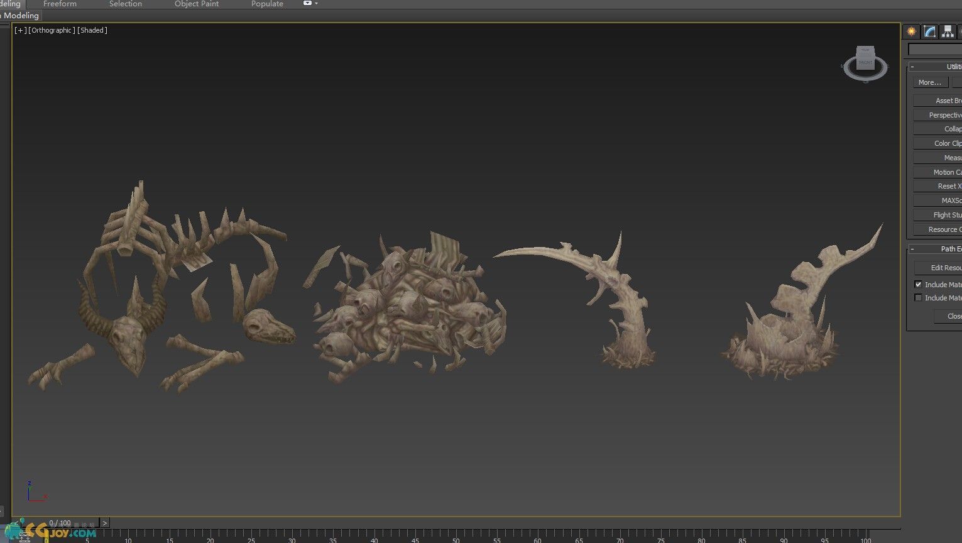This screenshot has height=543, width=962.
Task: Click the ViewCube Front face
Action: tap(865, 63)
